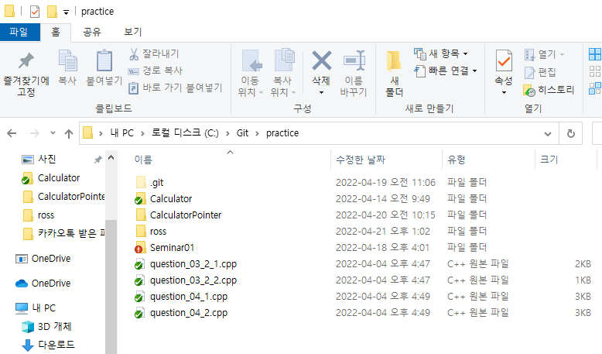Viewport: 602px width, 354px height.
Task: Open Pictures (사진) in the Quick Access sidebar
Action: (47, 159)
